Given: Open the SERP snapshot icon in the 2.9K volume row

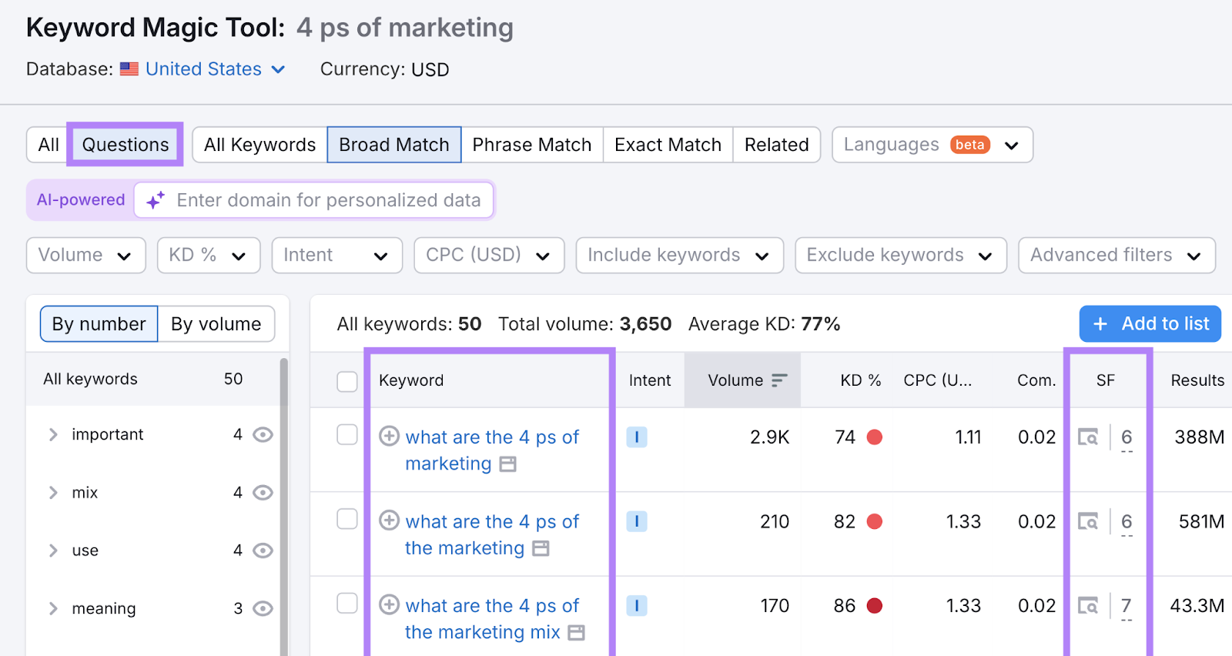Looking at the screenshot, I should [1087, 437].
